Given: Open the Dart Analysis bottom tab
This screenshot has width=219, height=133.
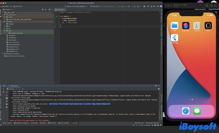Looking at the screenshot, I should pyautogui.click(x=64, y=123).
